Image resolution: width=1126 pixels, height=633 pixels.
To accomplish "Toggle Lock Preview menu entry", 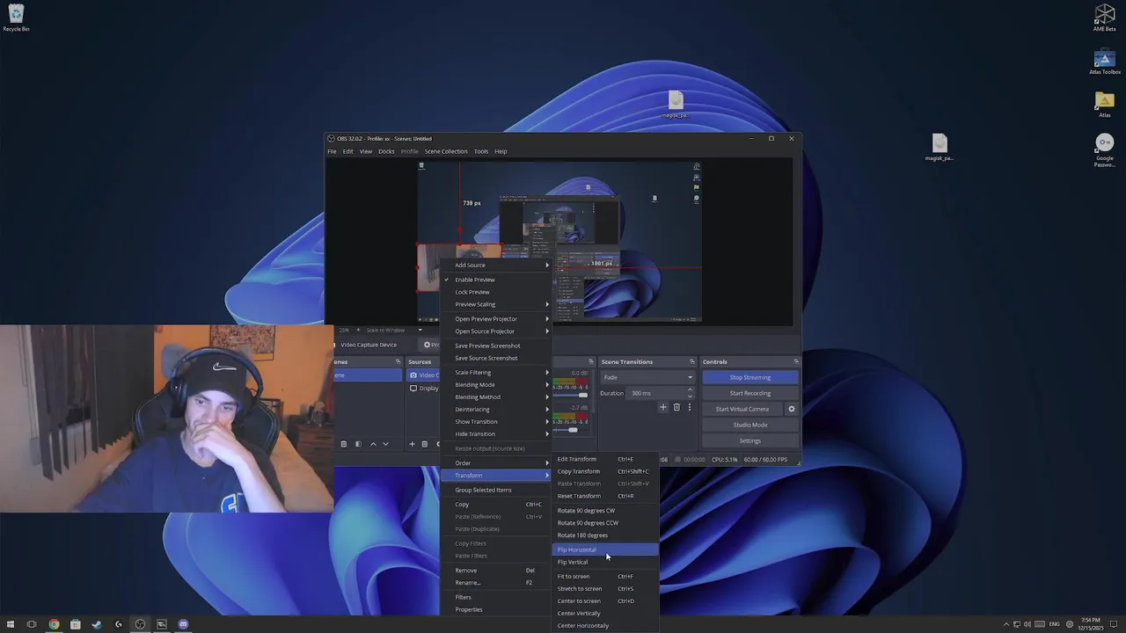I will point(495,292).
